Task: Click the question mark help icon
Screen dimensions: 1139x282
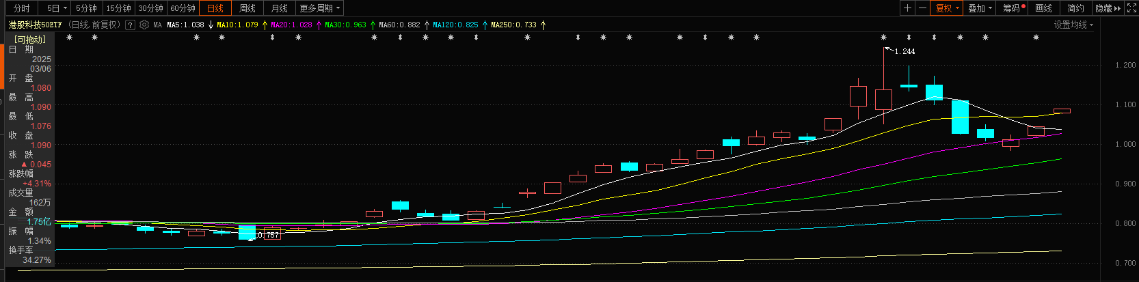Action: (130, 25)
